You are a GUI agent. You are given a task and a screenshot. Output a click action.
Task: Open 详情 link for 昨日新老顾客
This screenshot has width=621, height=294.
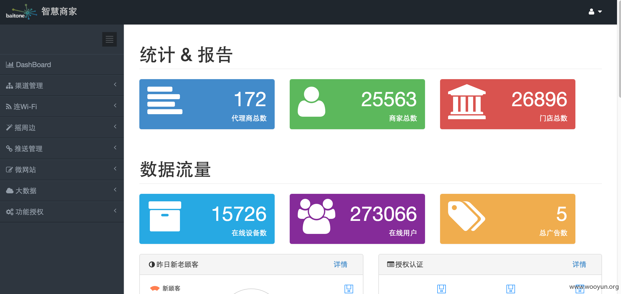click(340, 264)
